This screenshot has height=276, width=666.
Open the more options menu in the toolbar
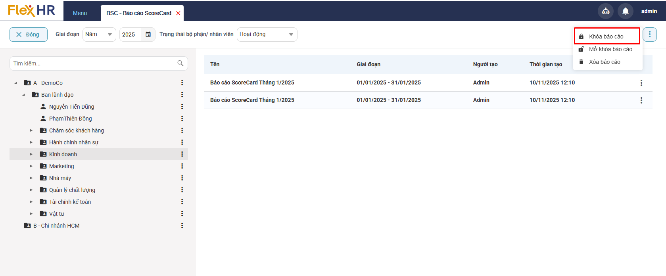(x=649, y=34)
